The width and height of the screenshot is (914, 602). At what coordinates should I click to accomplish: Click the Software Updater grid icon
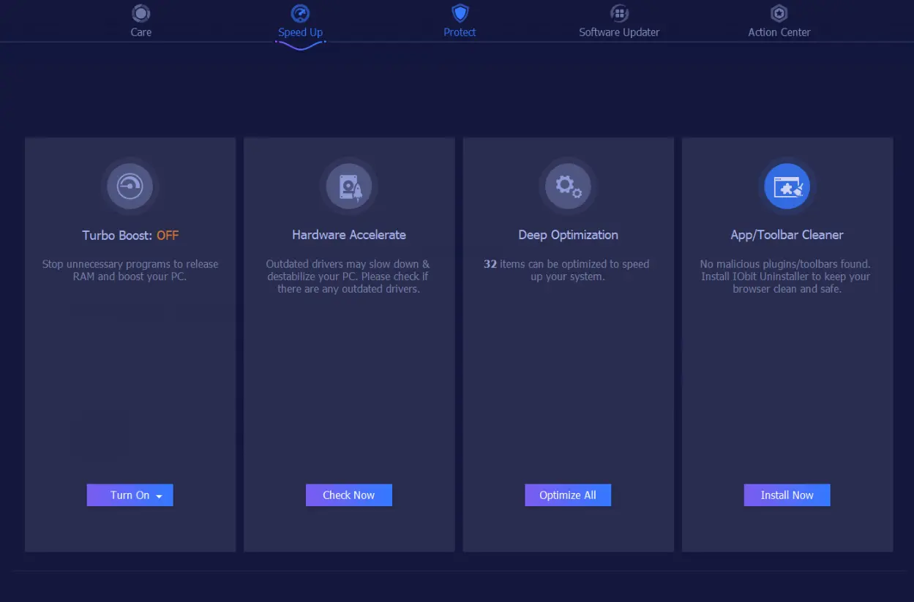pyautogui.click(x=619, y=13)
